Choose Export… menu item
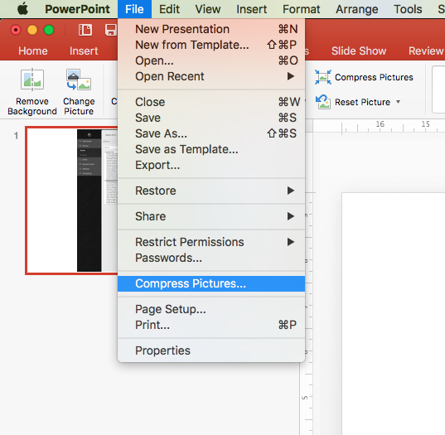 pyautogui.click(x=211, y=165)
